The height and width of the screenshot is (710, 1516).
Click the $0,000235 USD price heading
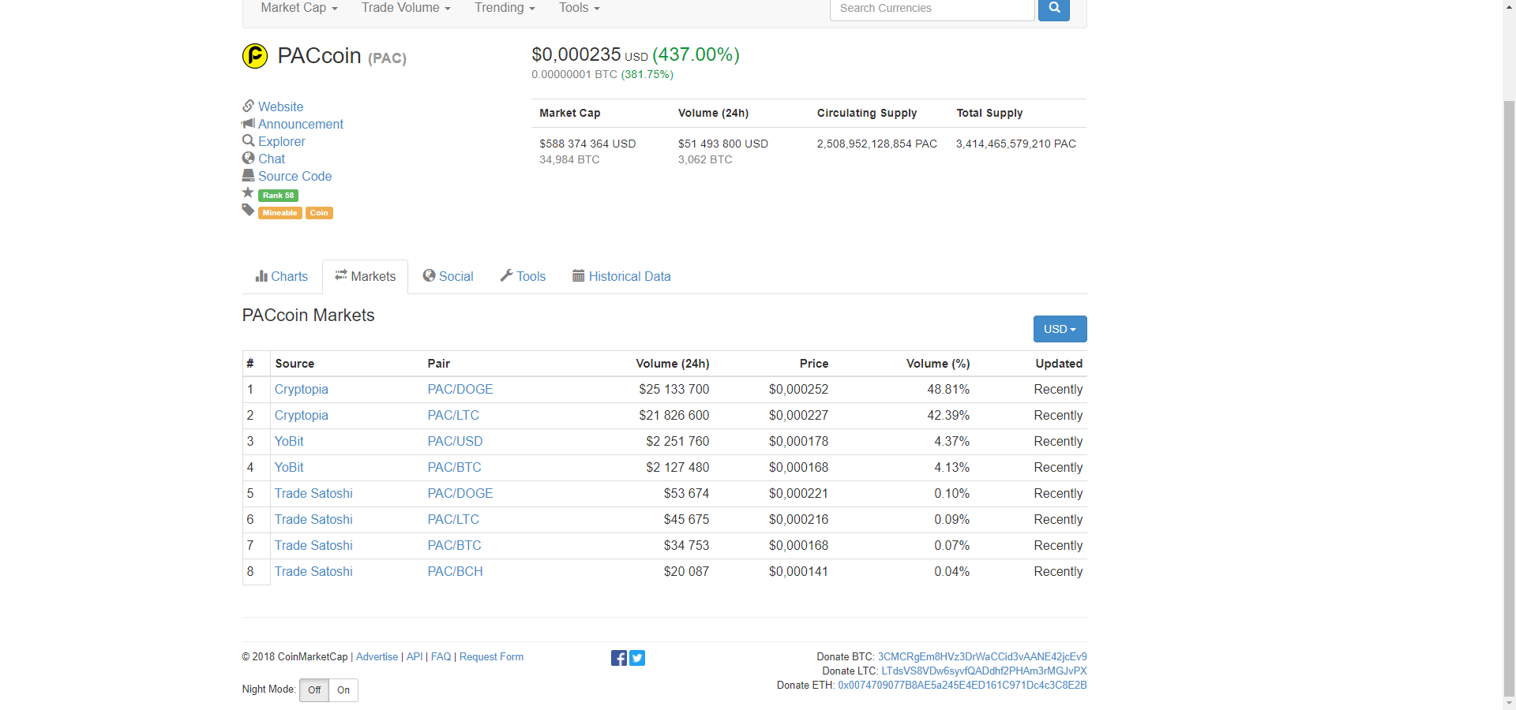click(590, 54)
